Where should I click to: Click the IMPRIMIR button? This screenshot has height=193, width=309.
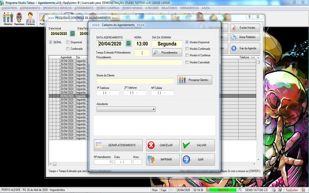click(163, 159)
